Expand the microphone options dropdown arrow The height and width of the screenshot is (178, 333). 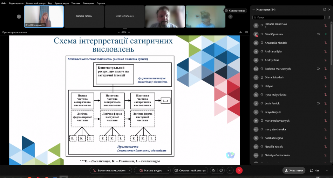click(130, 170)
